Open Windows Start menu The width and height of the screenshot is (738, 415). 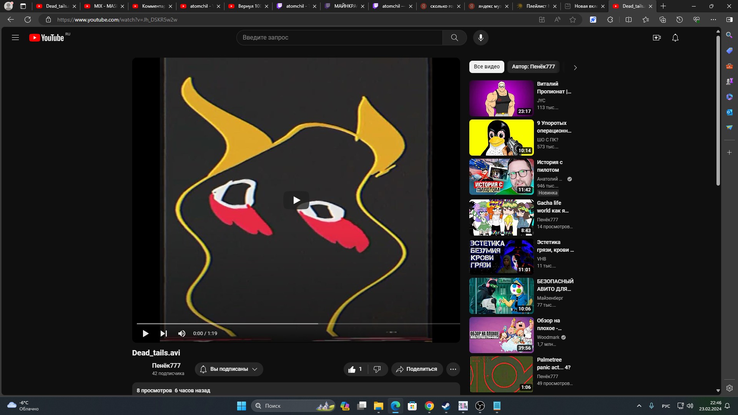click(241, 406)
